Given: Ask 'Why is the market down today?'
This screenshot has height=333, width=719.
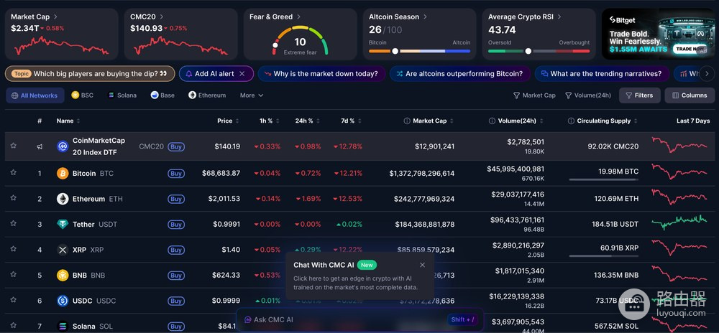Looking at the screenshot, I should point(321,74).
